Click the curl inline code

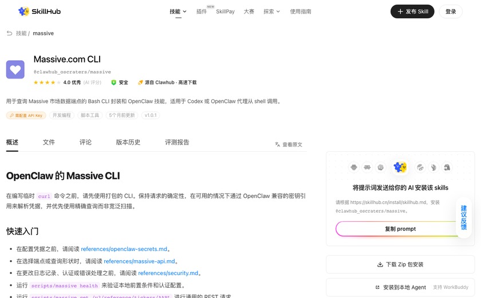click(x=44, y=197)
